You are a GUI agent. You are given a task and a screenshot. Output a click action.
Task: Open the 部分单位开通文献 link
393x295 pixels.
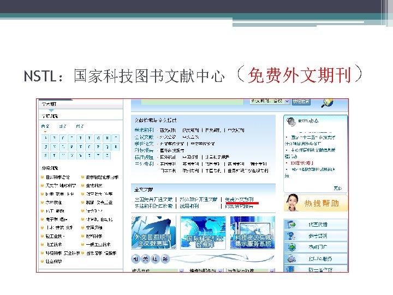coord(199,199)
